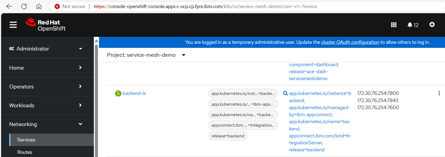
Task: Select Routes in the Networking menu
Action: pos(52,152)
